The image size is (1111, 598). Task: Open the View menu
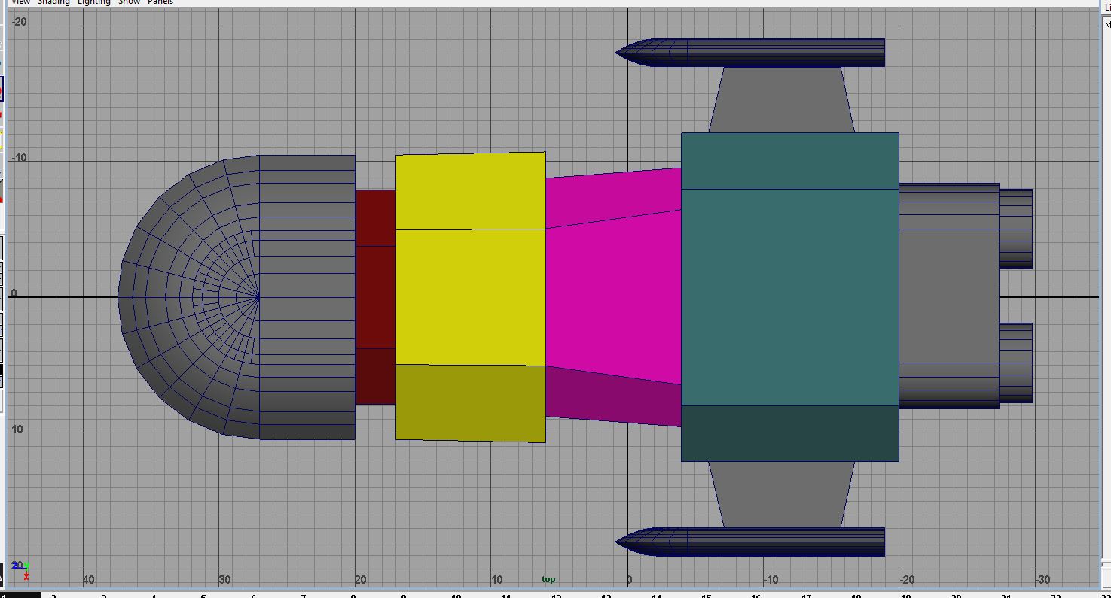tap(20, 2)
